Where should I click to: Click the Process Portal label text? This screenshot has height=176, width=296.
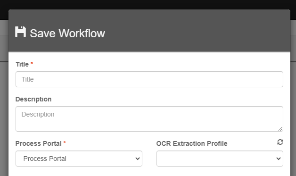tap(39, 143)
